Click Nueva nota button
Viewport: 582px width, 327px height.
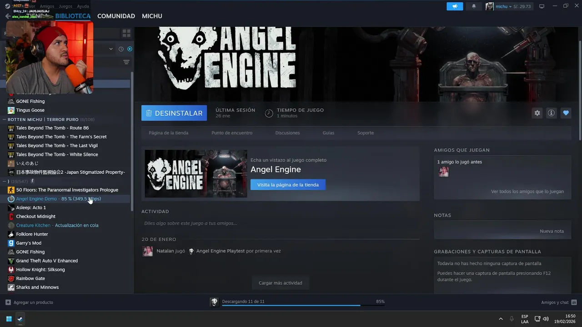pyautogui.click(x=552, y=231)
